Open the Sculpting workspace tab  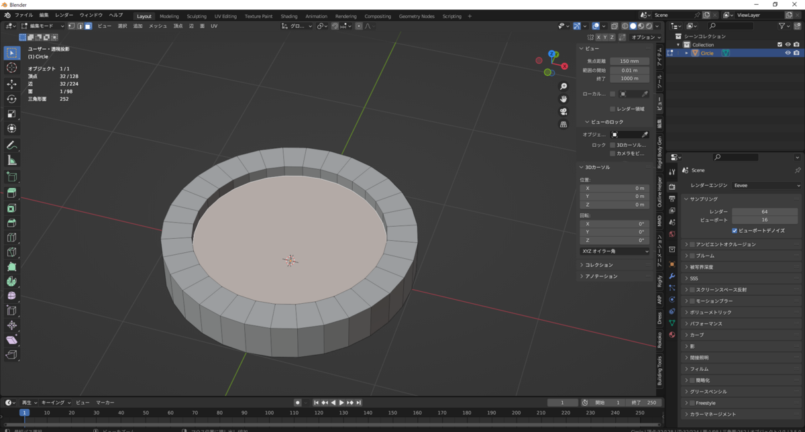(197, 16)
